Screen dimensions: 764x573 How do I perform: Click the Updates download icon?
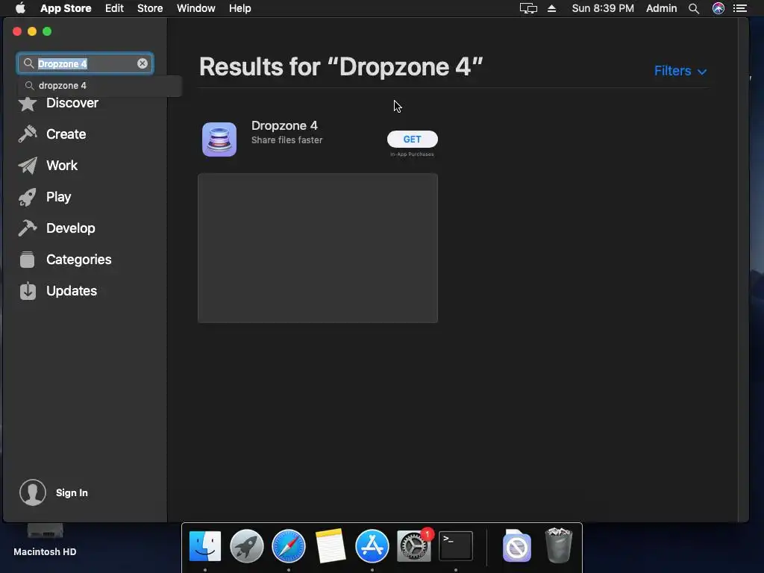coord(28,291)
